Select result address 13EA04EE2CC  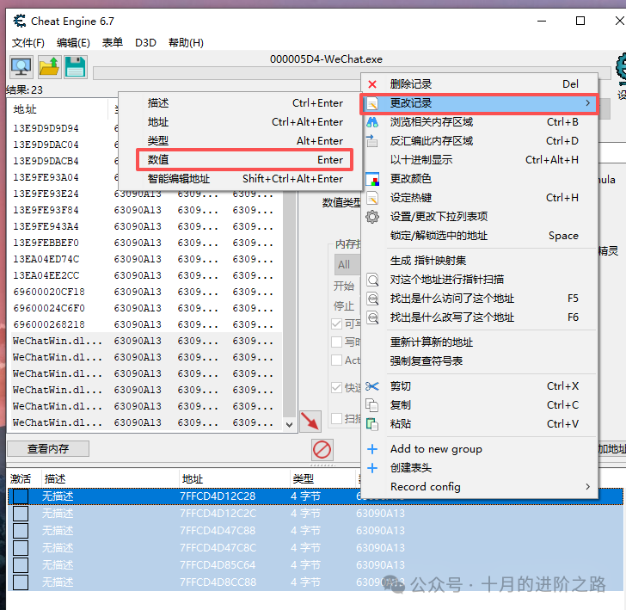pos(46,275)
